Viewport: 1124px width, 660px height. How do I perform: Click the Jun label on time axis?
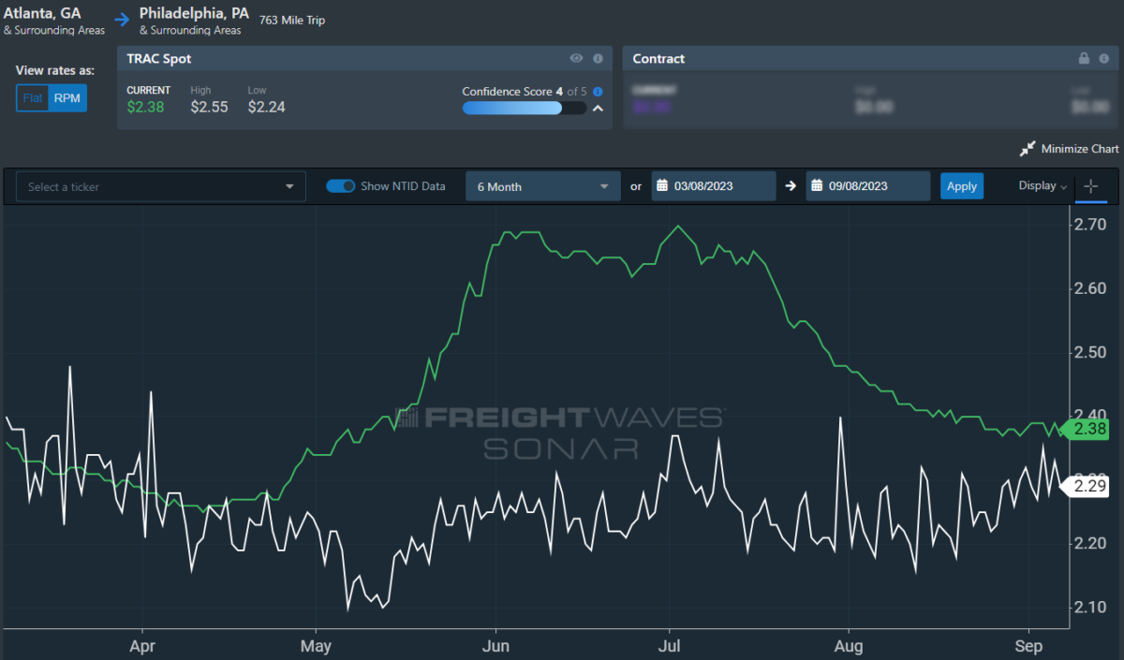pos(495,646)
